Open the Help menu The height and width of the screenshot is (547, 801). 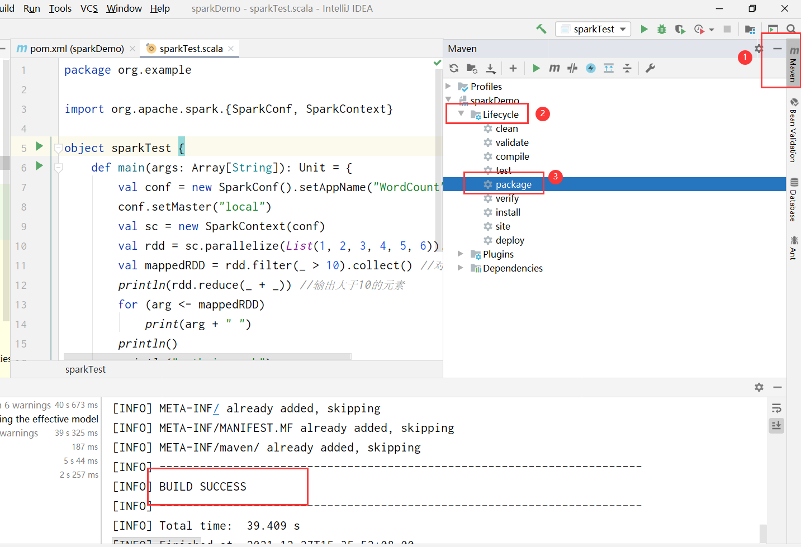[x=160, y=8]
